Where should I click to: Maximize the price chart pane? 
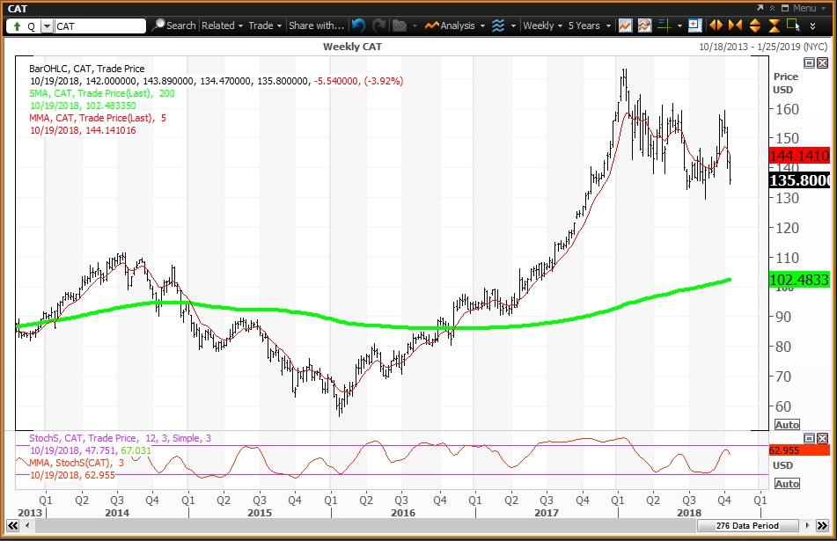click(809, 63)
